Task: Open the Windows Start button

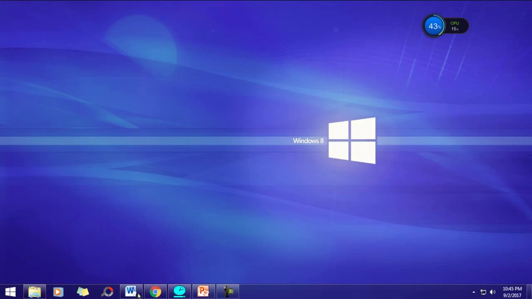Action: pos(10,292)
